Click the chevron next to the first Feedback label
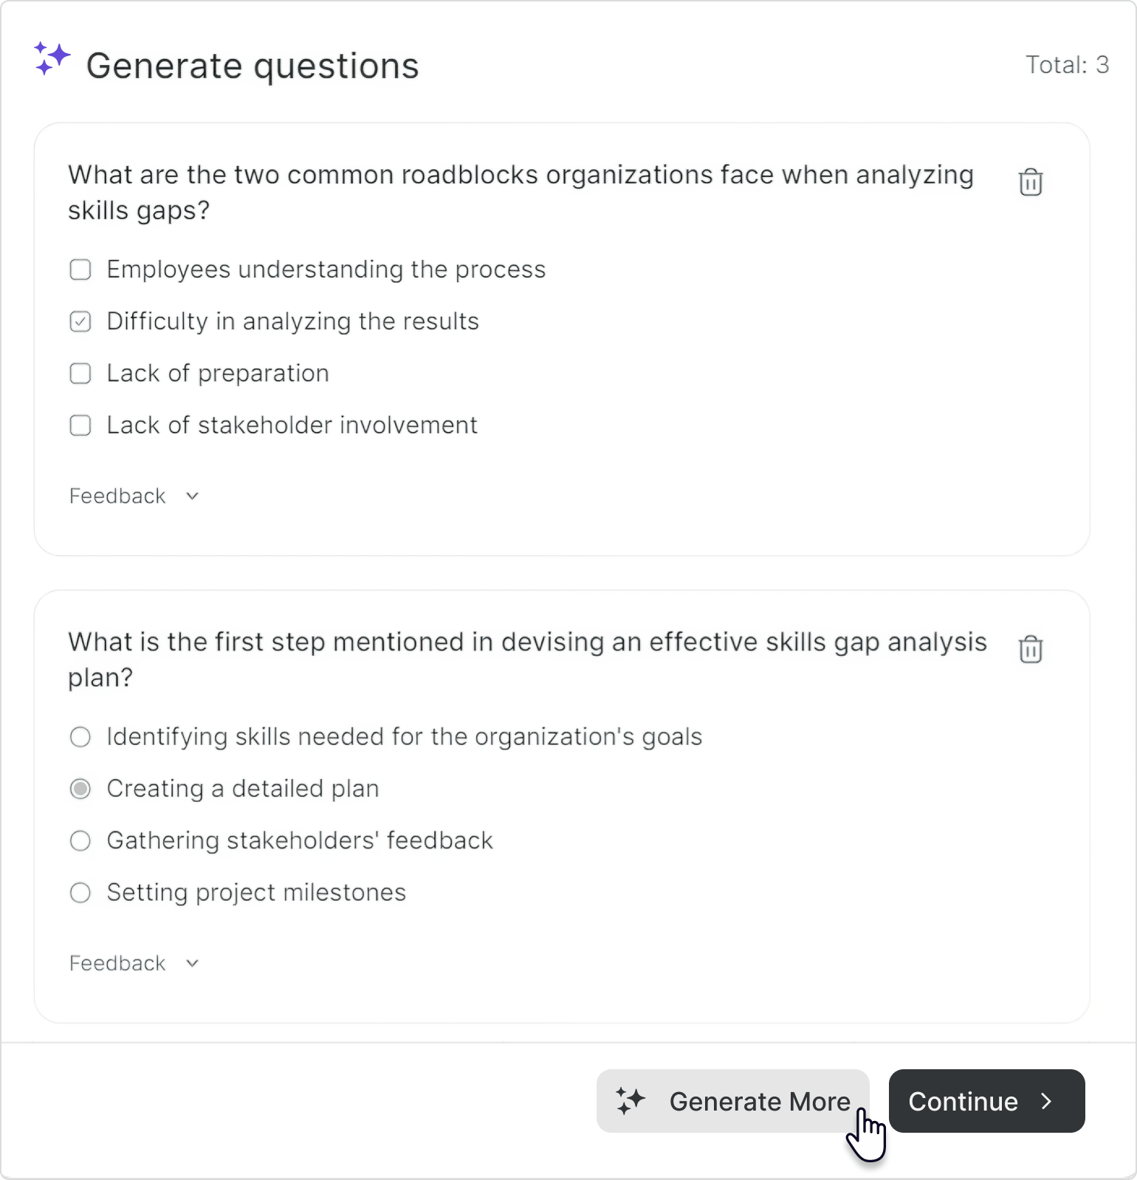Viewport: 1137px width, 1180px height. [191, 495]
